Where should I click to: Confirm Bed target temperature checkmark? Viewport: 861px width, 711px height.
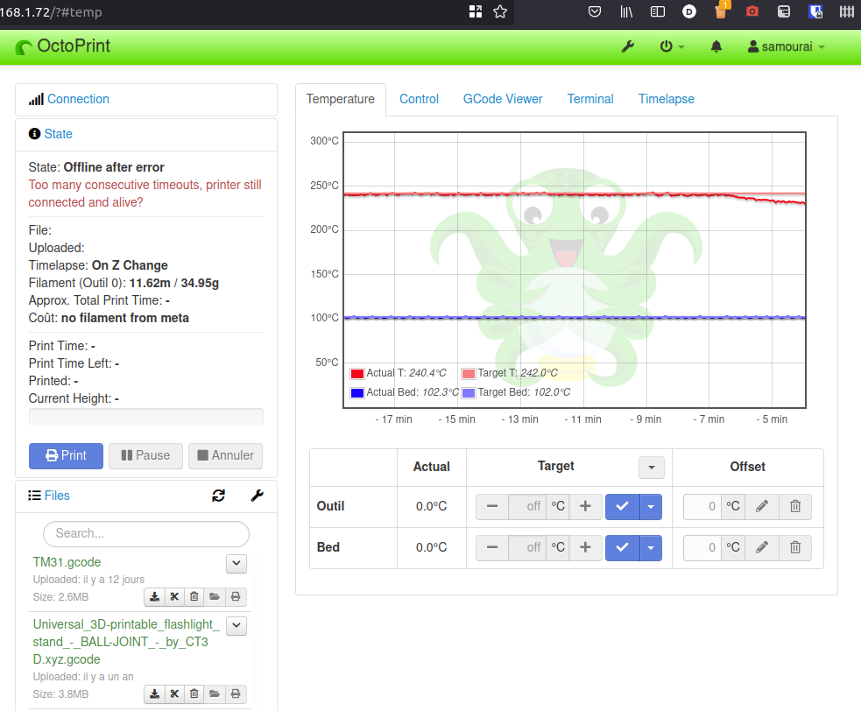(622, 547)
